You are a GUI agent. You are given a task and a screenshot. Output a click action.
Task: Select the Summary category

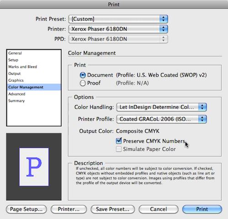point(34,101)
